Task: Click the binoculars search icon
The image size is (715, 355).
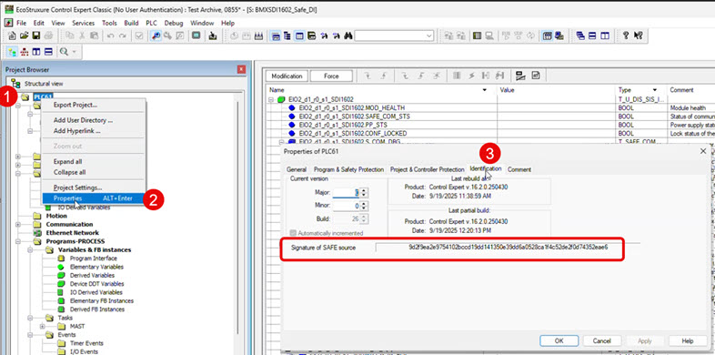Action: click(347, 35)
